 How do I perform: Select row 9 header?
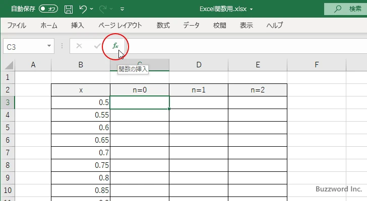point(8,178)
